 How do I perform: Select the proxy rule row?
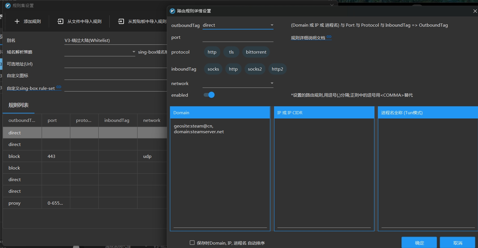pos(14,203)
